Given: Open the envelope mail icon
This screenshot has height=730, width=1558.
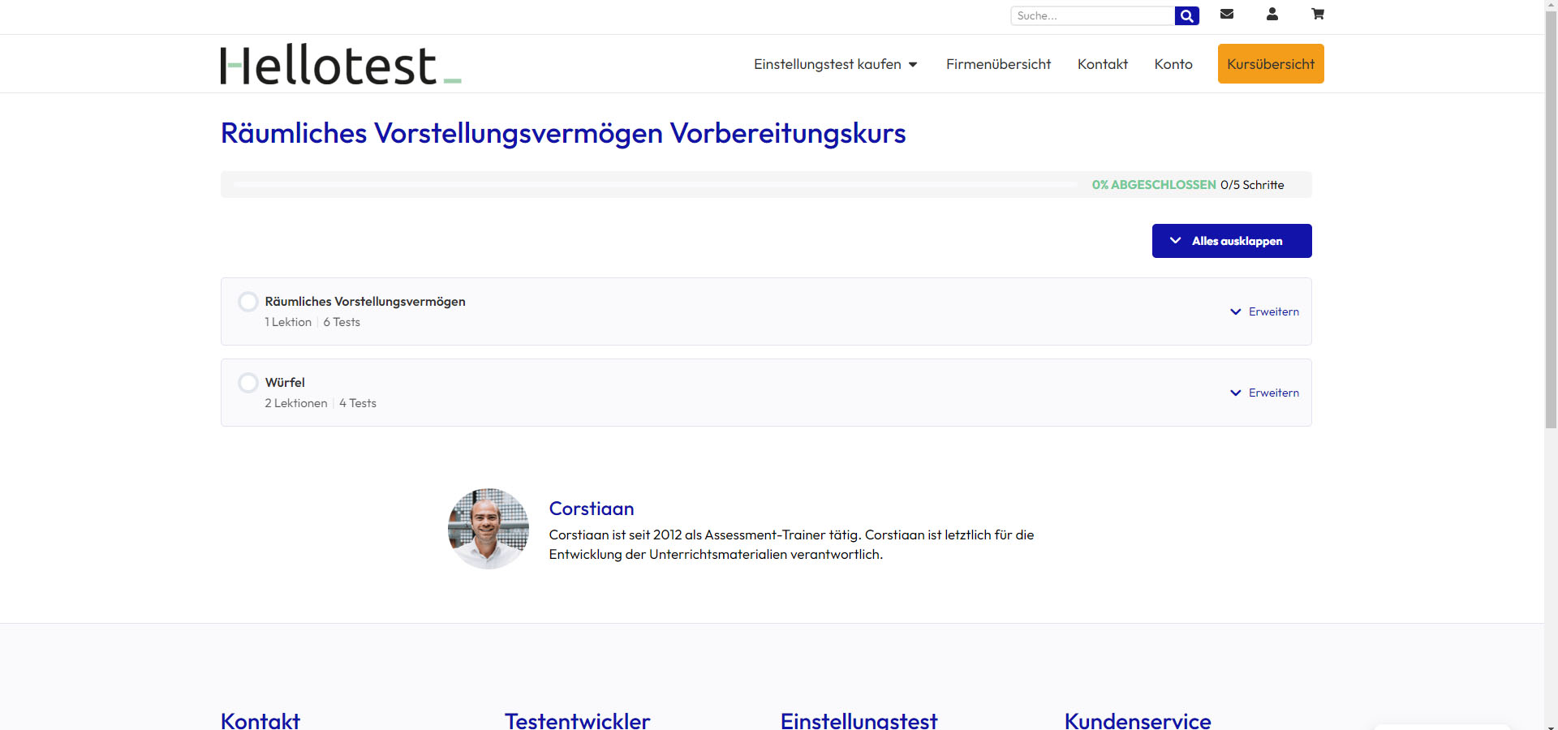Looking at the screenshot, I should [x=1227, y=14].
